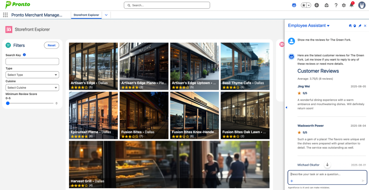This screenshot has width=369, height=190.
Task: Click the partially hidden detail panel icon
Action: tap(282, 44)
